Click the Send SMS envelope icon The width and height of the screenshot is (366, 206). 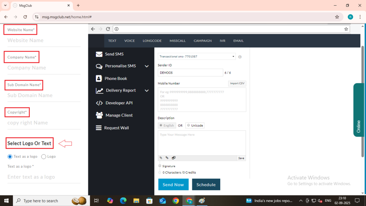pyautogui.click(x=99, y=54)
